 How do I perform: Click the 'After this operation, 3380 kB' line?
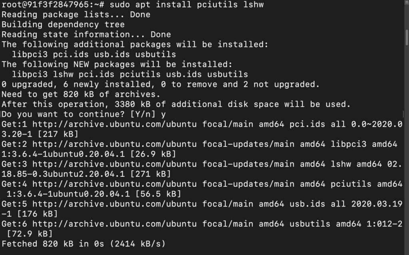[x=176, y=104]
